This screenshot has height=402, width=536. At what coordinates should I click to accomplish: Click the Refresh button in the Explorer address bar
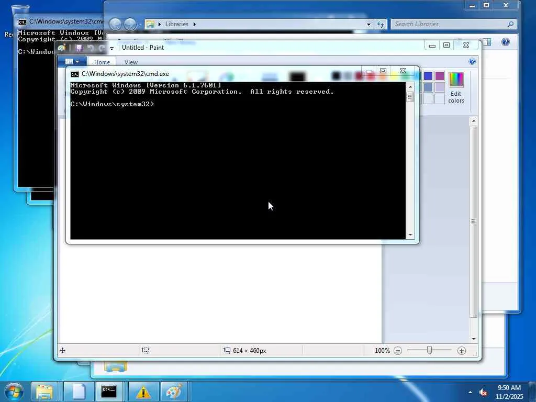(381, 24)
